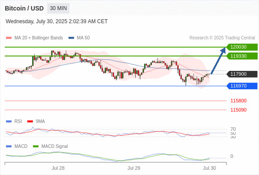Click the Jul 30 date axis label
This screenshot has height=175, width=259.
[209, 168]
